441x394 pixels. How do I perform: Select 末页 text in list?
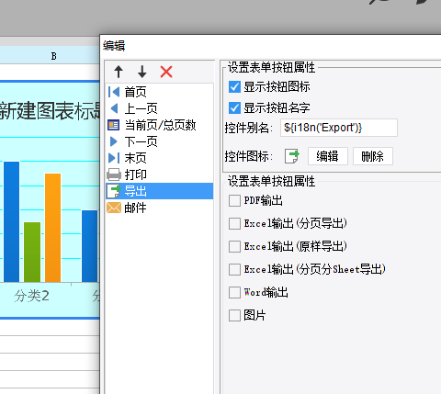coord(135,158)
